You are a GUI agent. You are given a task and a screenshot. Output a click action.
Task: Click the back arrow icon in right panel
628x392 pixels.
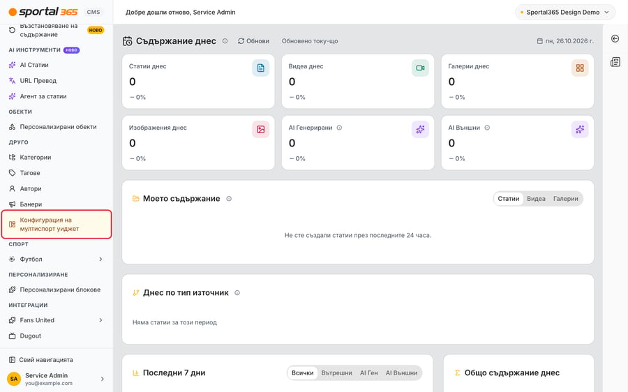click(x=615, y=38)
